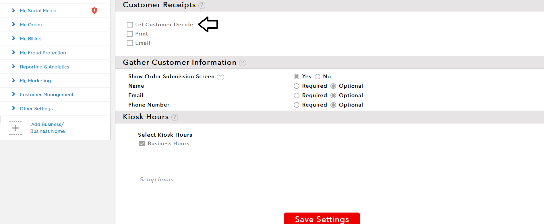Enable Let Customer Decide checkbox
Screen dimensions: 544x224
tap(130, 25)
